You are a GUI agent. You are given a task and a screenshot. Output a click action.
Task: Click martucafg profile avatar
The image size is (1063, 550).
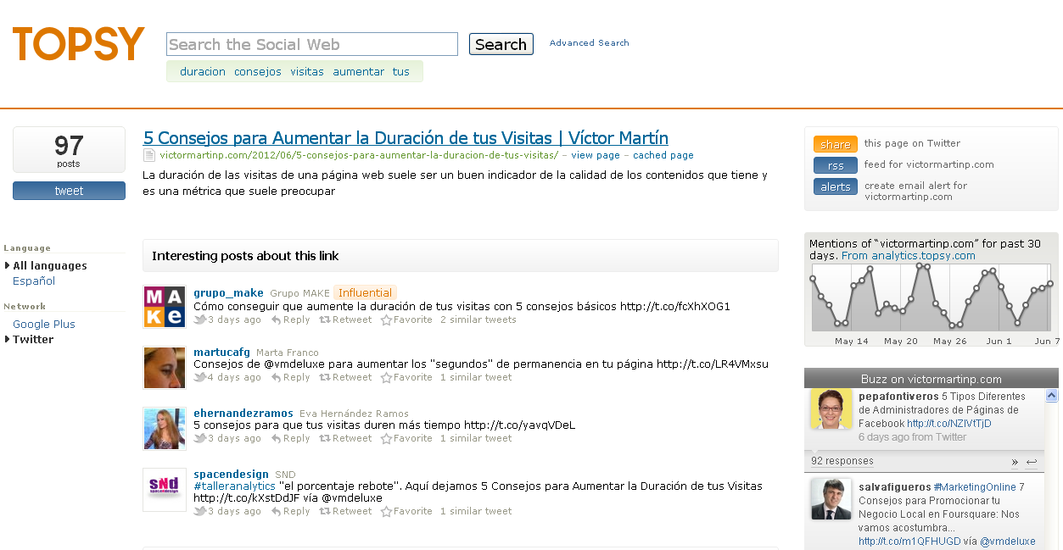tap(165, 368)
